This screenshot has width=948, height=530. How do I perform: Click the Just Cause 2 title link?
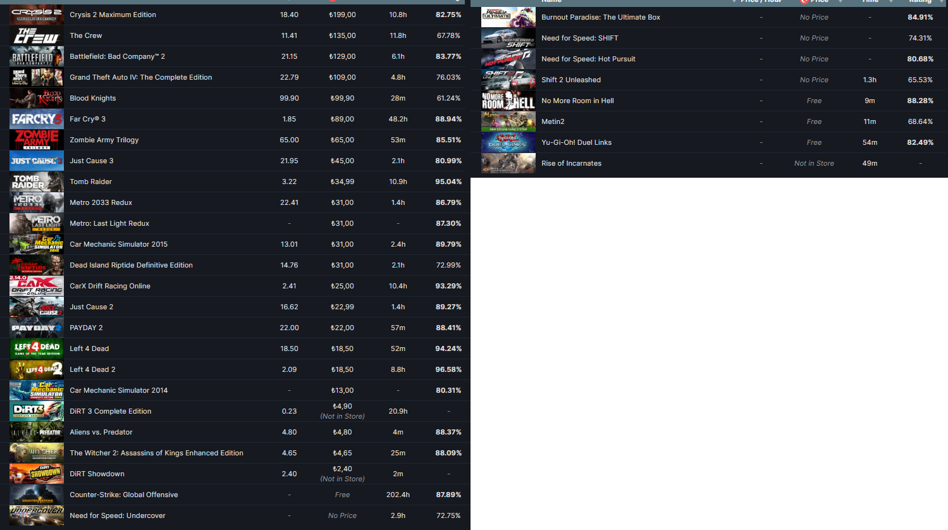coord(91,307)
